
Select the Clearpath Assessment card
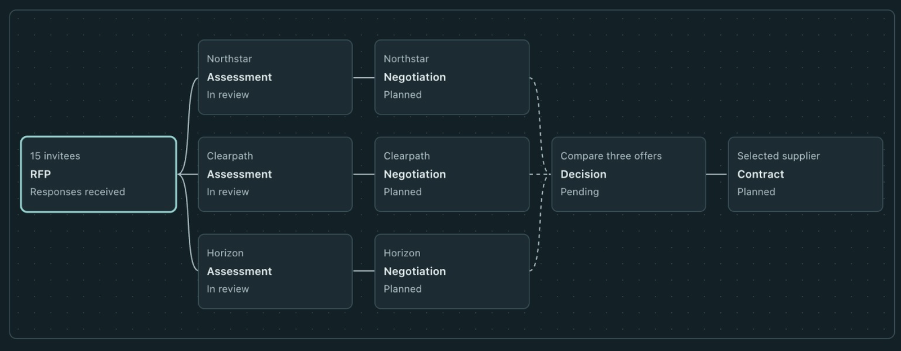click(x=275, y=174)
